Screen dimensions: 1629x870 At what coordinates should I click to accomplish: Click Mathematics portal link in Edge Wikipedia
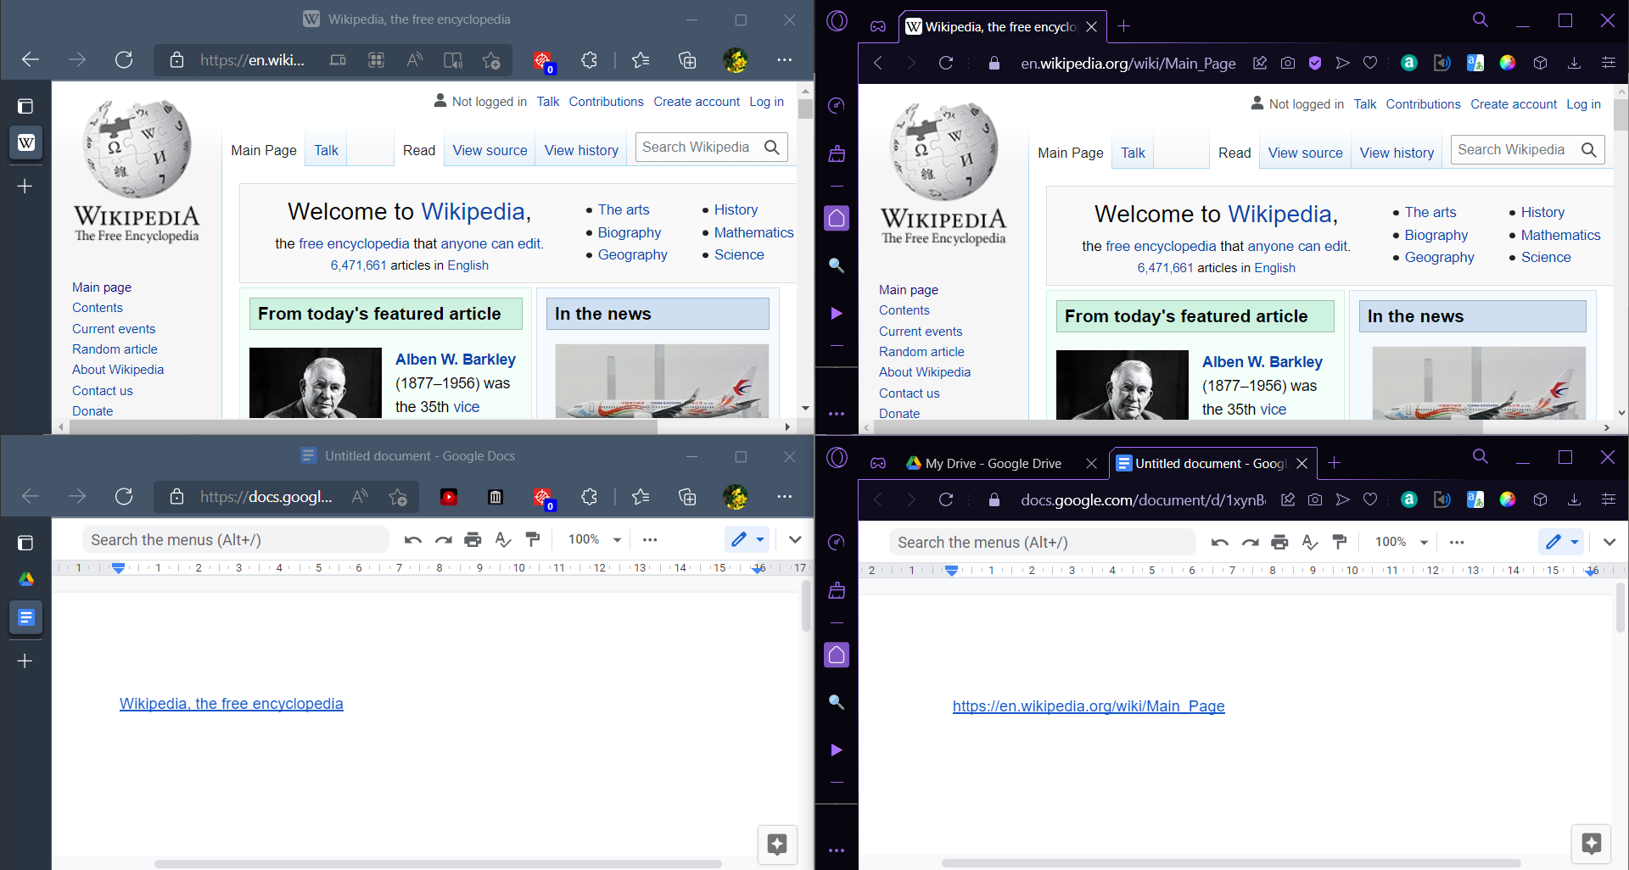click(x=753, y=232)
